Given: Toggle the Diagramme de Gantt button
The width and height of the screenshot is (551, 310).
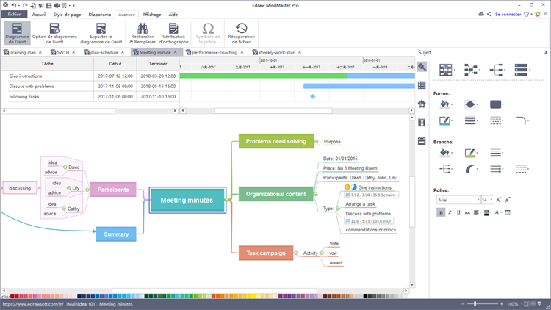Looking at the screenshot, I should click(17, 33).
